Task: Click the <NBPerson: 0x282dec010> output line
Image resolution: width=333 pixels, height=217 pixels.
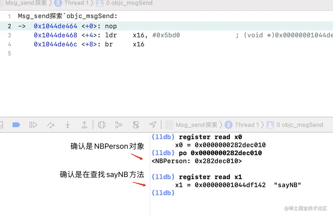Action: click(197, 161)
